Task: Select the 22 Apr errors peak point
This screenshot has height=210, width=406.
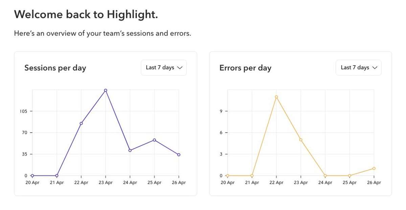Action: [276, 97]
